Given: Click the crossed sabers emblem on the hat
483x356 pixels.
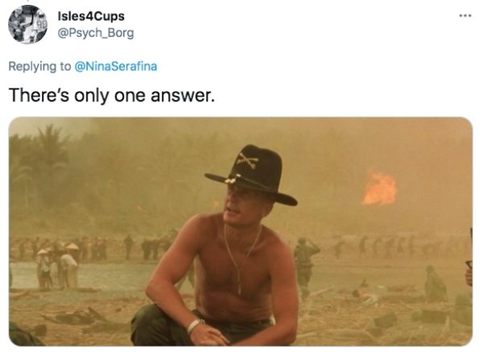Looking at the screenshot, I should (x=248, y=160).
